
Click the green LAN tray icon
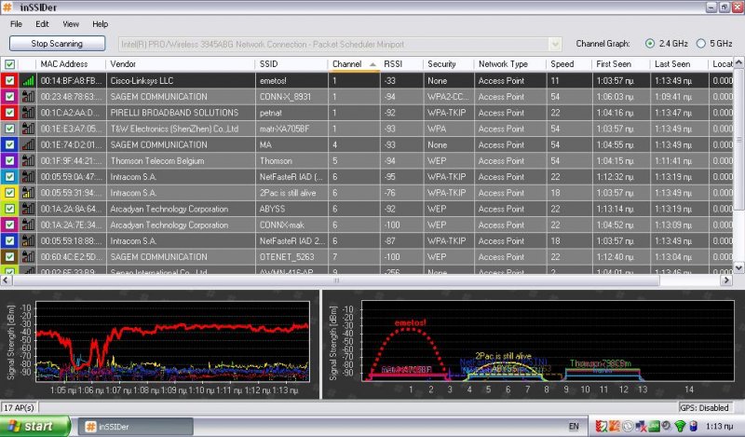[655, 426]
